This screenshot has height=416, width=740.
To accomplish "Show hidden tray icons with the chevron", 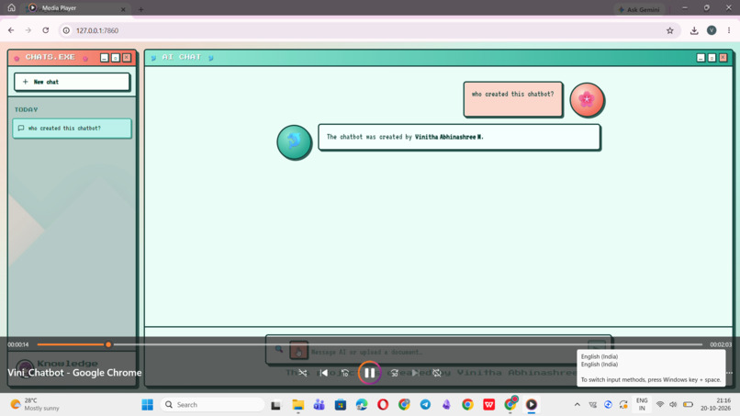I will tap(577, 405).
